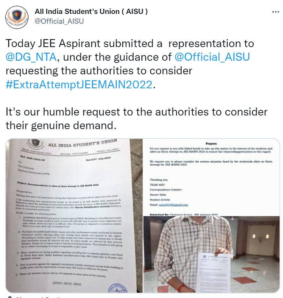283x298 pixels.
Task: Select the 'It's our humble request' paragraph
Action: click(137, 119)
